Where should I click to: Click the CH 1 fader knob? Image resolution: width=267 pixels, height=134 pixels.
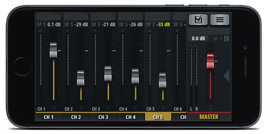tap(53, 50)
